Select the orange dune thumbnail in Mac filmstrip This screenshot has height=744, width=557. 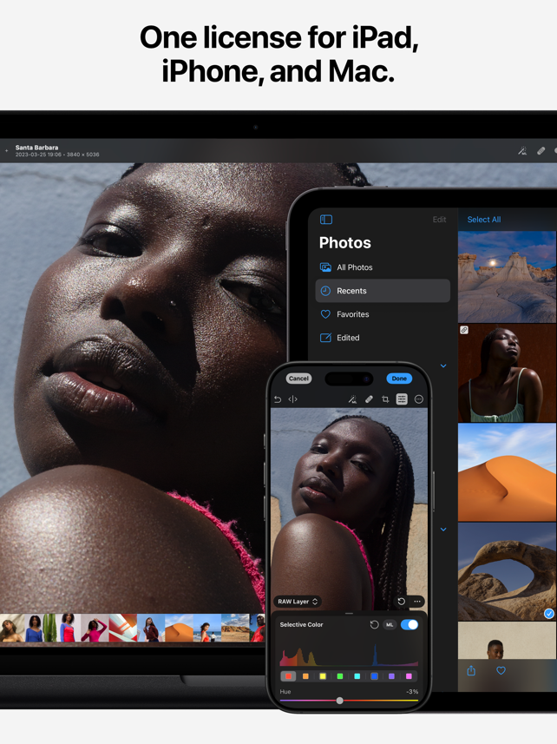(179, 628)
